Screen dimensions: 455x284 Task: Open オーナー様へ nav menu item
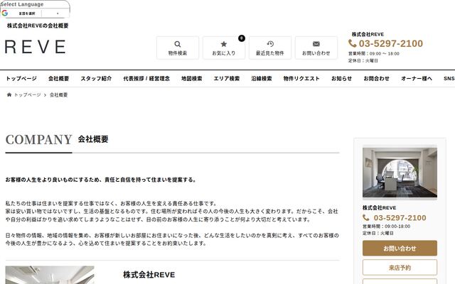click(x=417, y=79)
